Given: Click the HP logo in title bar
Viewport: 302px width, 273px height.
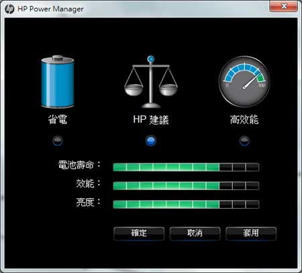Looking at the screenshot, I should pyautogui.click(x=9, y=9).
